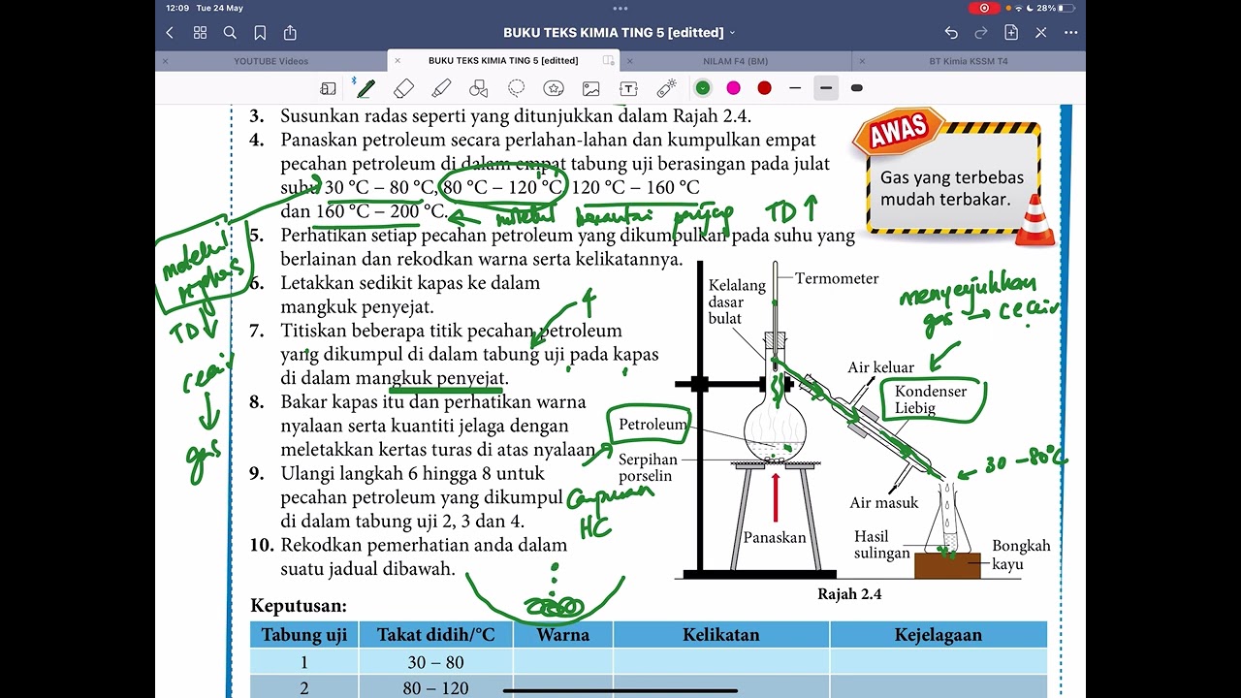This screenshot has width=1241, height=698.
Task: Select the Pen tool
Action: click(x=366, y=88)
